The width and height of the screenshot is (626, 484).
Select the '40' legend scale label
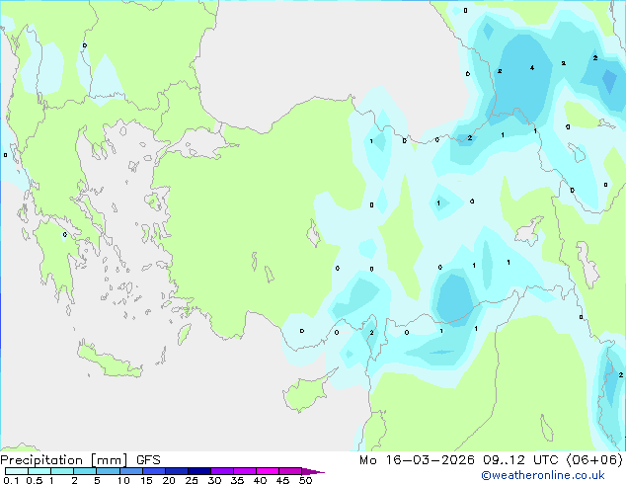point(261,480)
